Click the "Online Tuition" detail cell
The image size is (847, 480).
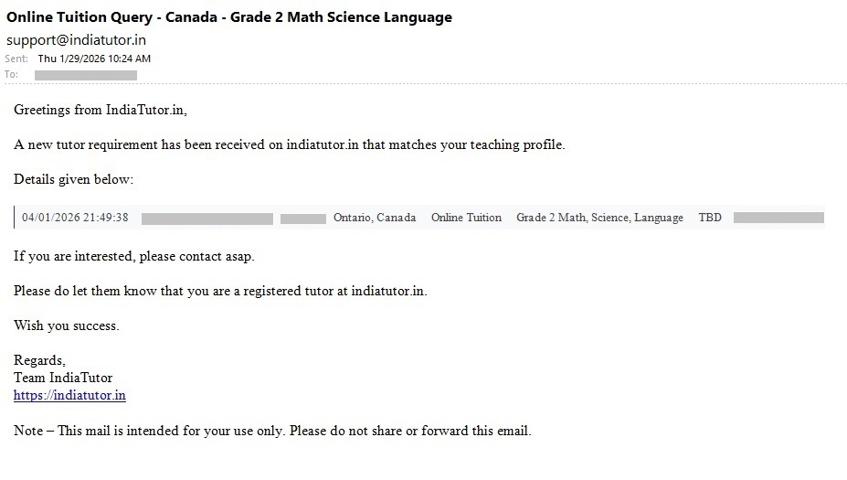[466, 218]
